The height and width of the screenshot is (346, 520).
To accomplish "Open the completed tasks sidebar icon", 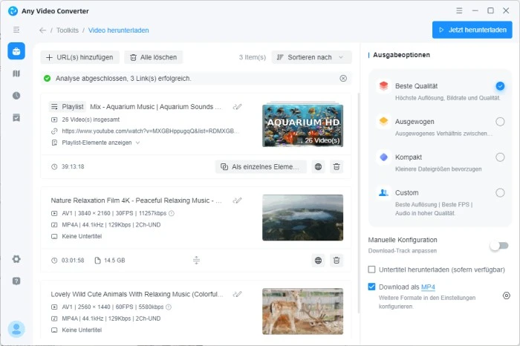I will [x=16, y=118].
